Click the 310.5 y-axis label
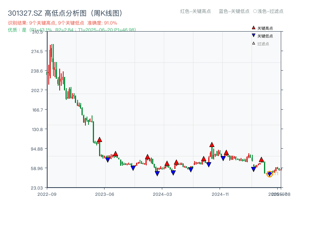 (x=37, y=32)
